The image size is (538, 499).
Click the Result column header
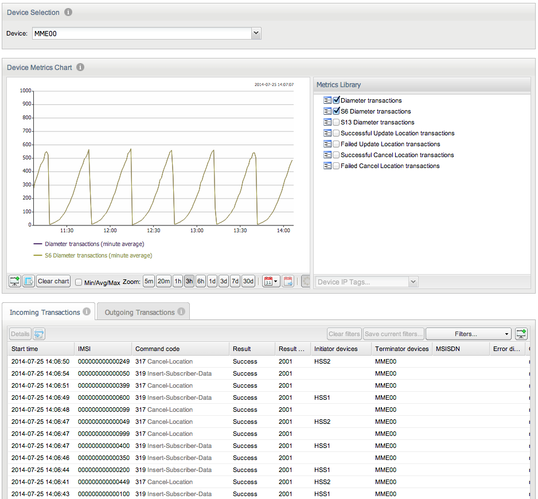pos(252,349)
